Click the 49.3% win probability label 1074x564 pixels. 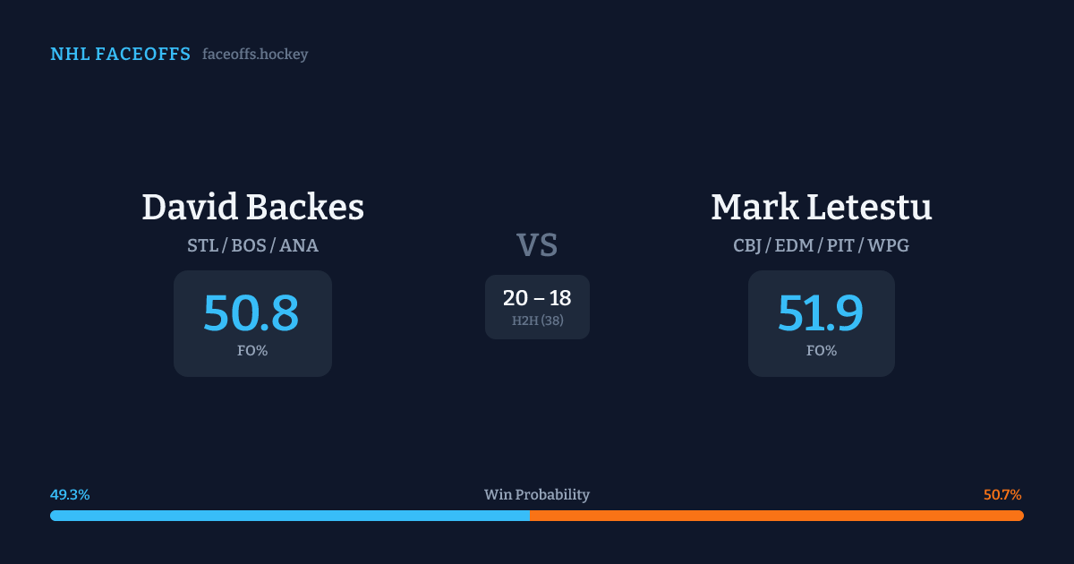[70, 495]
